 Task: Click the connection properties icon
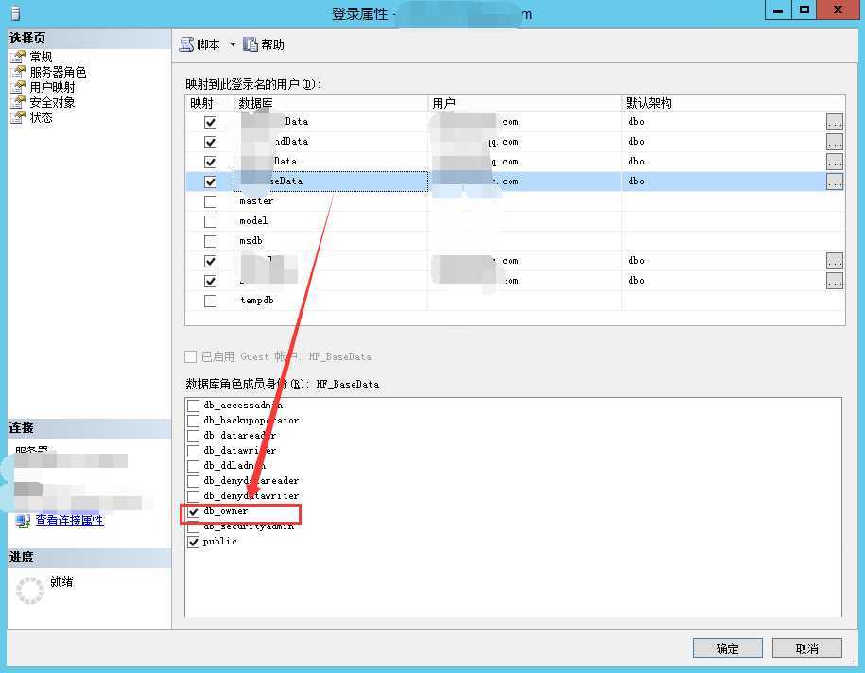pos(24,521)
